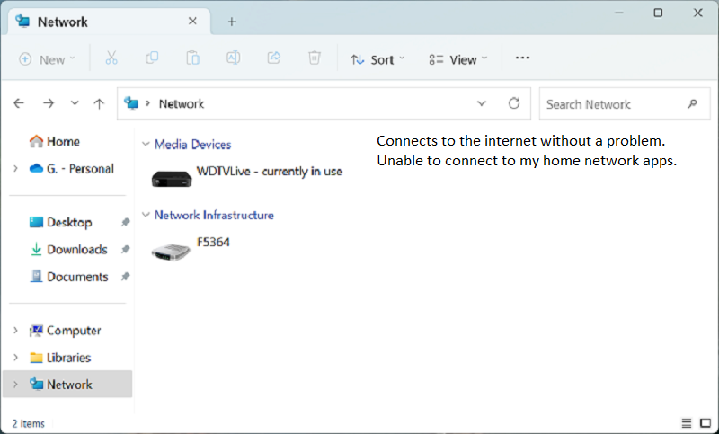Expand the Computer tree node
This screenshot has height=434, width=719.
pos(15,331)
